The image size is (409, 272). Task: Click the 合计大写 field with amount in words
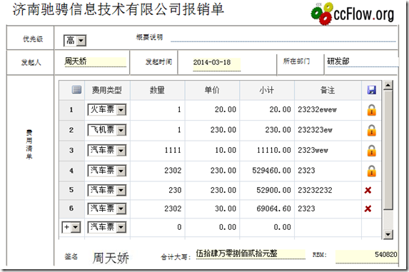click(251, 253)
